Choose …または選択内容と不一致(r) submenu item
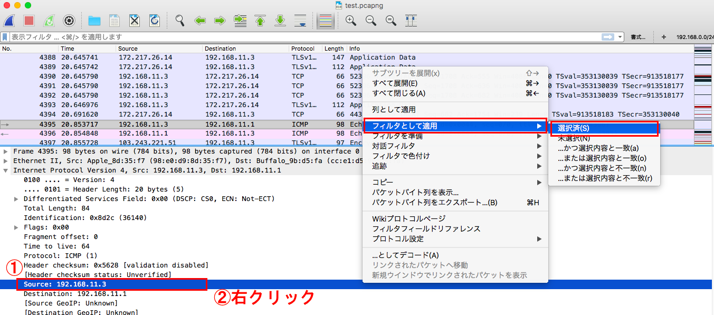This screenshot has height=315, width=714. pyautogui.click(x=604, y=178)
